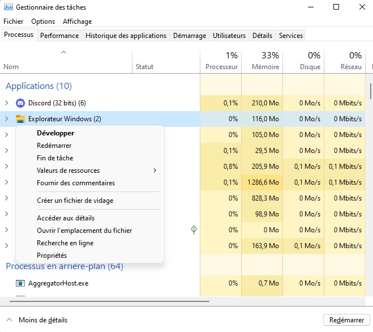Image resolution: width=373 pixels, height=332 pixels.
Task: Click the vertical scrollbar of process list
Action: click(x=370, y=91)
